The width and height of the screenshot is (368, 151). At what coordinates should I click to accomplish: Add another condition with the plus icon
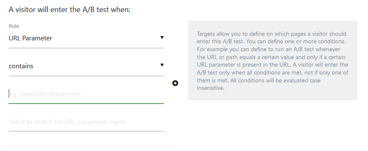pyautogui.click(x=175, y=83)
